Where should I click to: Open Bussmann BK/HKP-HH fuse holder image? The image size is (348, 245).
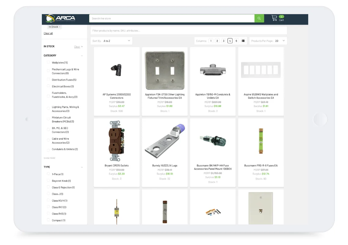[x=213, y=141]
